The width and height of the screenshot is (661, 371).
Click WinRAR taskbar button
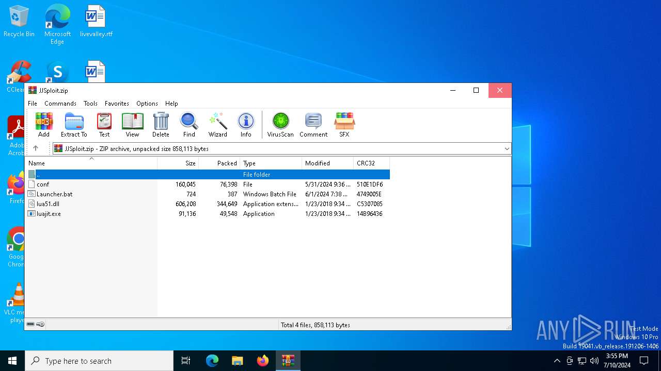(288, 361)
